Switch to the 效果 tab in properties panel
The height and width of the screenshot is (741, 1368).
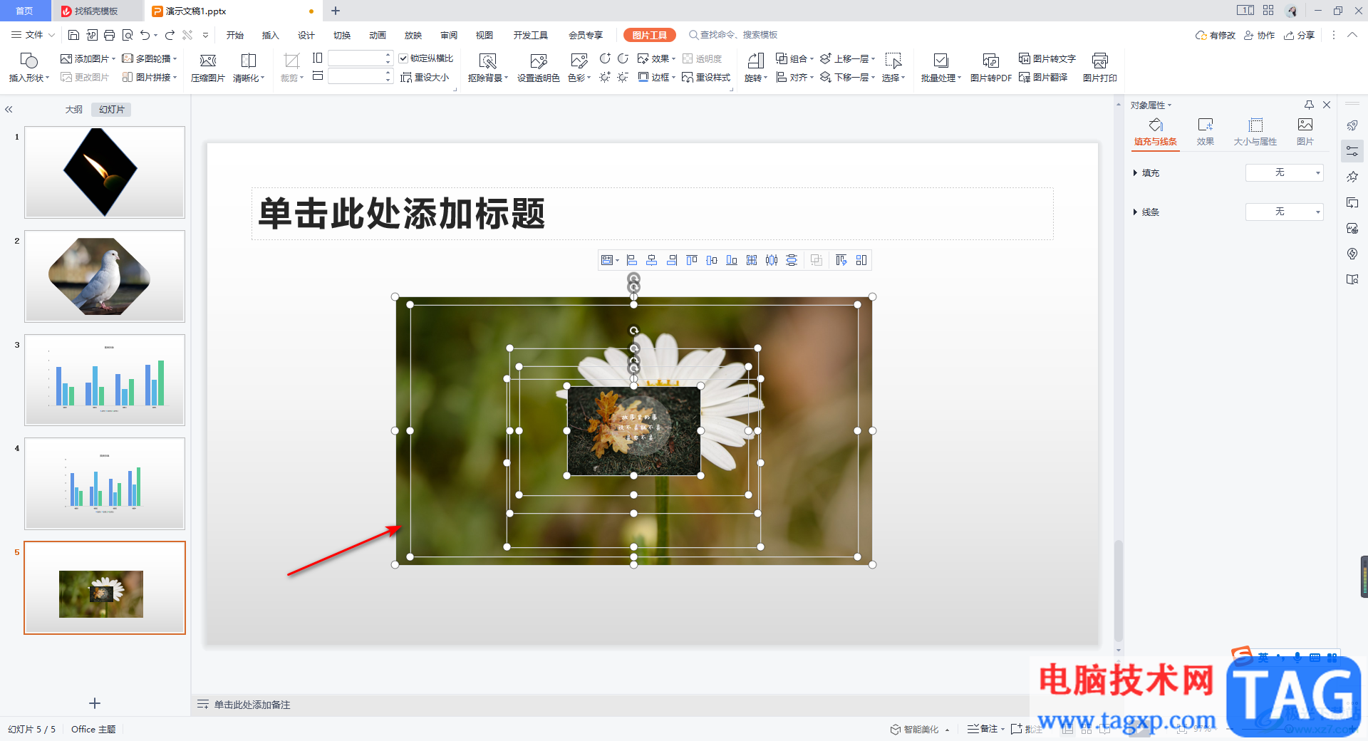pos(1206,132)
